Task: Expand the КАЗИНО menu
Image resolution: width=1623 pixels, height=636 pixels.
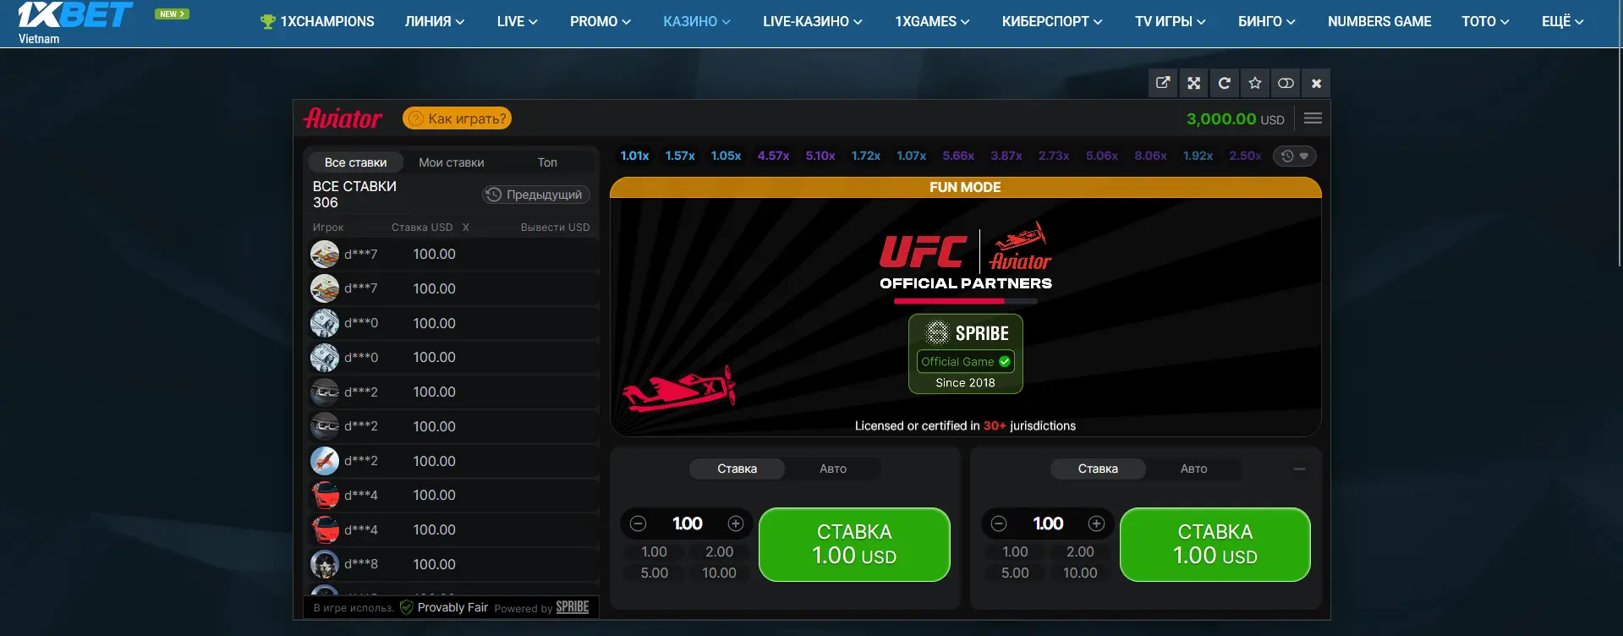Action: 697,21
